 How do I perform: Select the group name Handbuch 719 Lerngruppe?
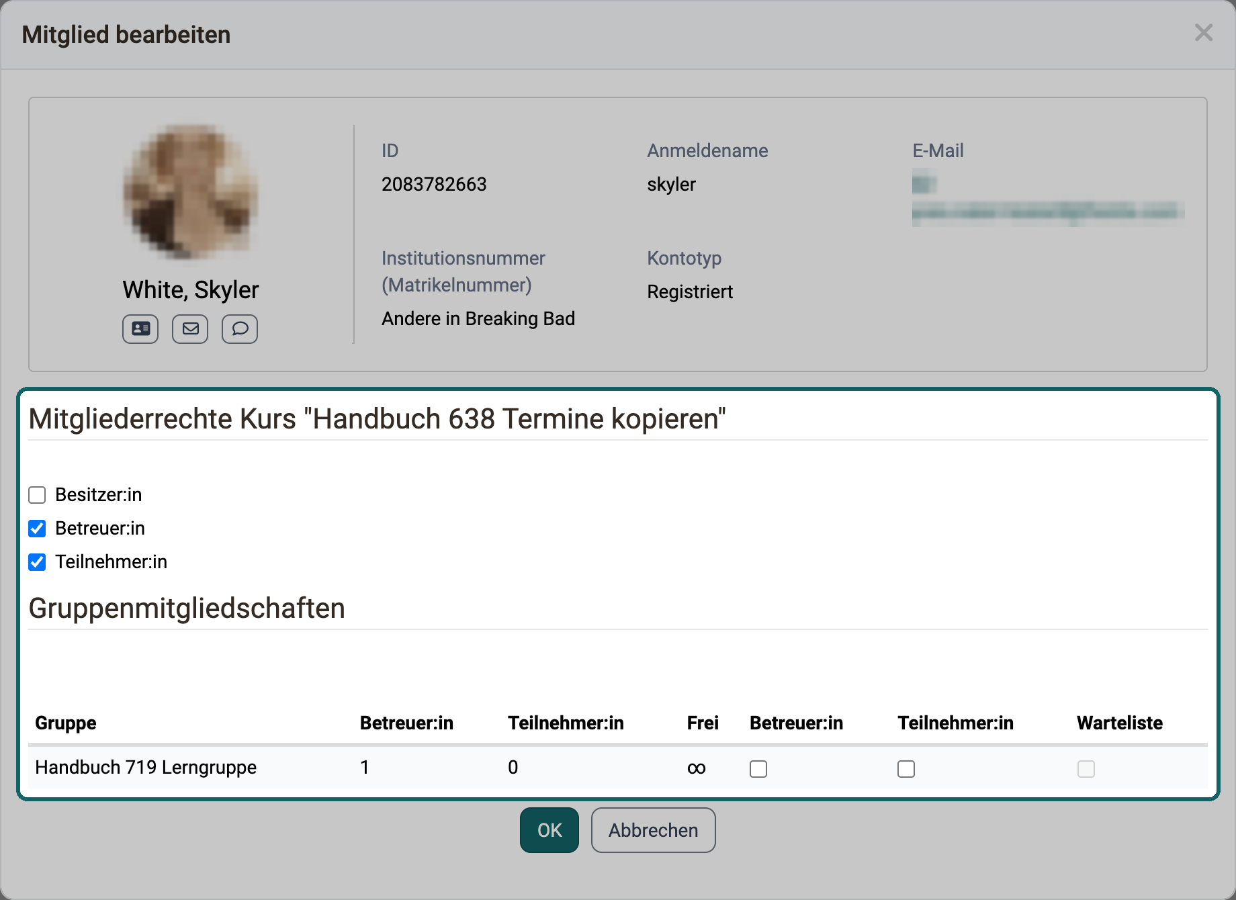pyautogui.click(x=146, y=767)
